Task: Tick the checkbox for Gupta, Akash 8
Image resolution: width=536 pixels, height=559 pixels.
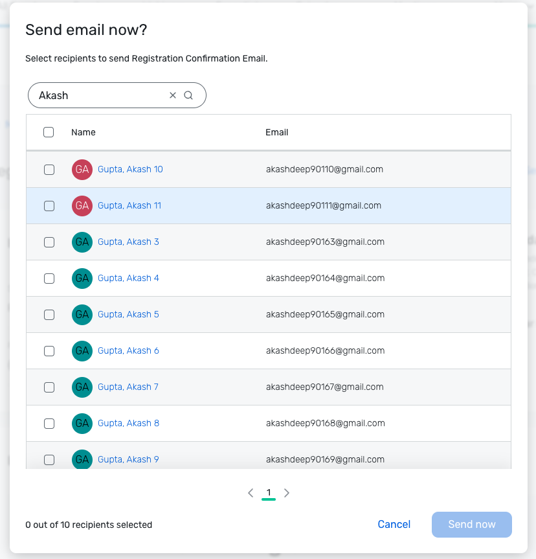Action: (x=49, y=424)
